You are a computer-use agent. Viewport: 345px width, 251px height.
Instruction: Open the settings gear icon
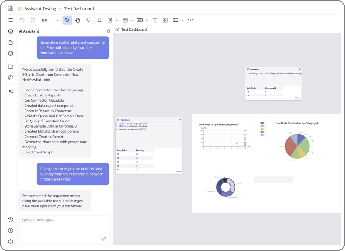(x=10, y=241)
